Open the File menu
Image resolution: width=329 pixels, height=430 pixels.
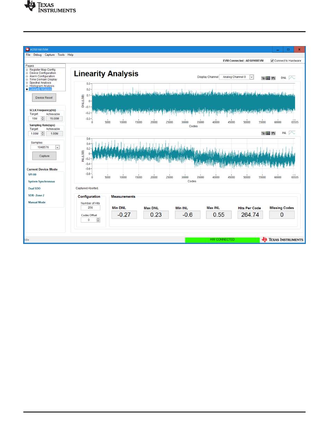(x=28, y=55)
